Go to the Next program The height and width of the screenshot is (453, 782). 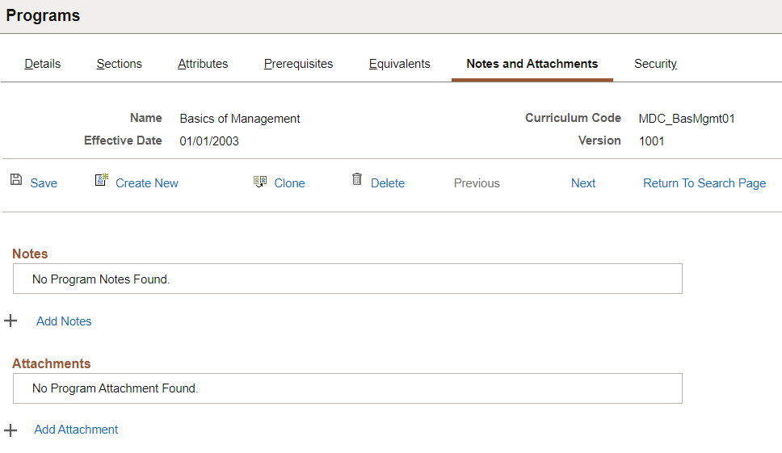point(583,183)
